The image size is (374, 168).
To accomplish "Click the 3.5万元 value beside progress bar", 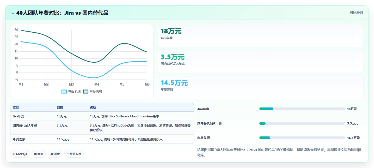I will 353,123.
